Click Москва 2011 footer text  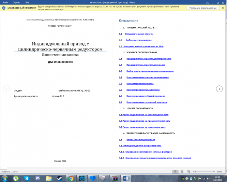pyautogui.click(x=60, y=161)
